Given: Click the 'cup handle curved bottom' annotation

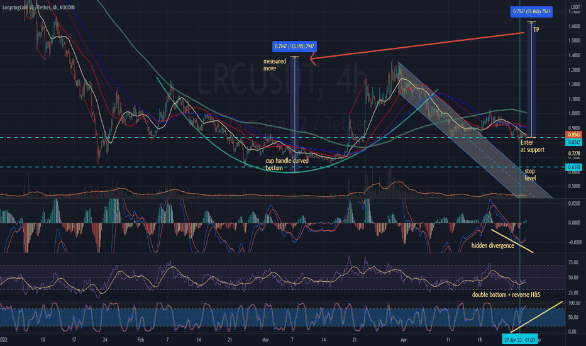Looking at the screenshot, I should pyautogui.click(x=287, y=164).
